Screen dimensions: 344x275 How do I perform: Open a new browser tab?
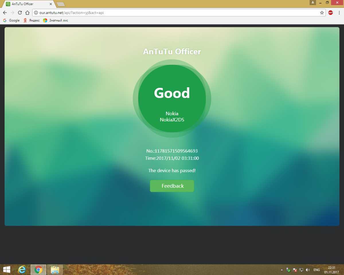pos(60,4)
